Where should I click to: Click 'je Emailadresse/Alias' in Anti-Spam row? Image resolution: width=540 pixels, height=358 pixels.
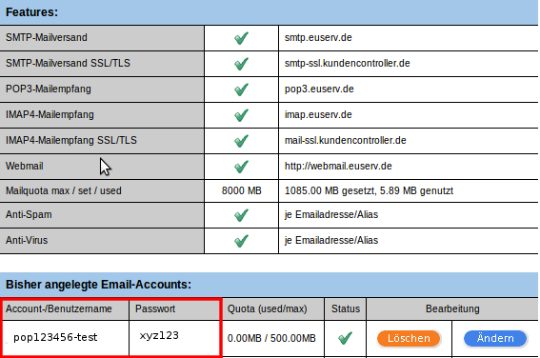pos(331,215)
